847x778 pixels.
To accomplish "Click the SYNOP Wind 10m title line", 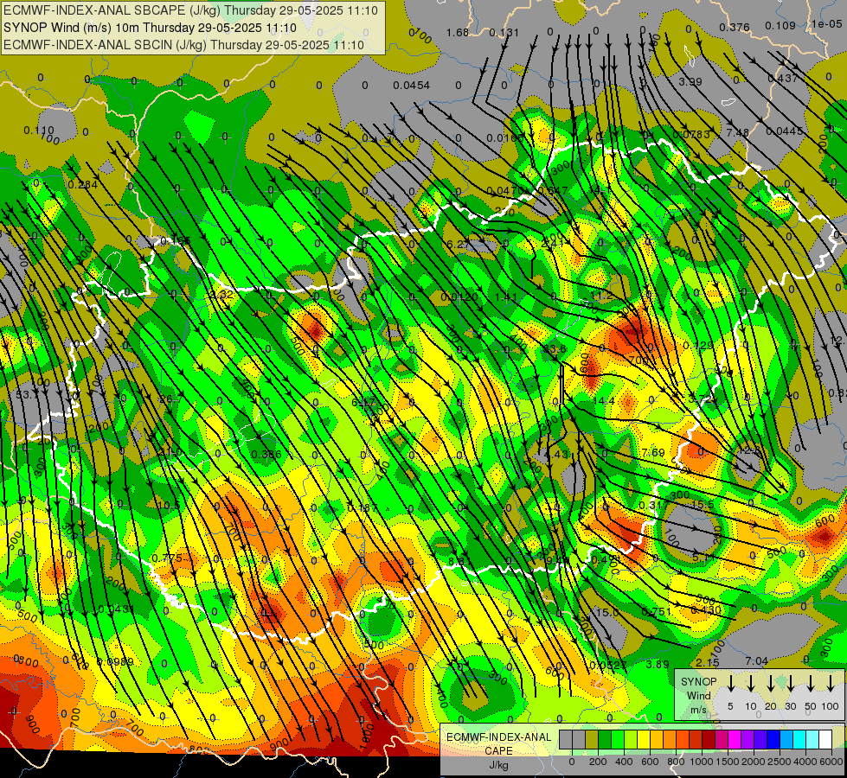I will coord(150,28).
